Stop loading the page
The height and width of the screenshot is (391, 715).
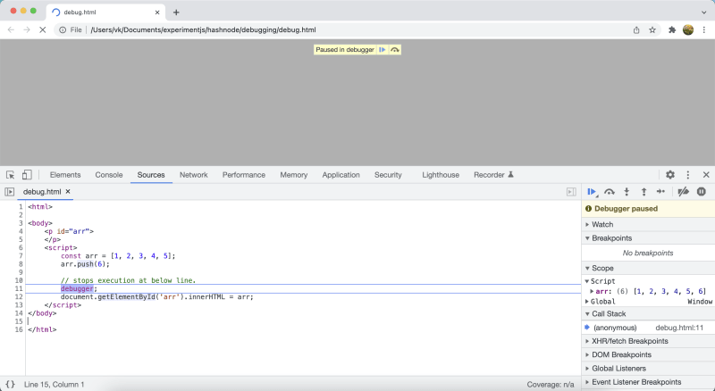click(x=42, y=29)
